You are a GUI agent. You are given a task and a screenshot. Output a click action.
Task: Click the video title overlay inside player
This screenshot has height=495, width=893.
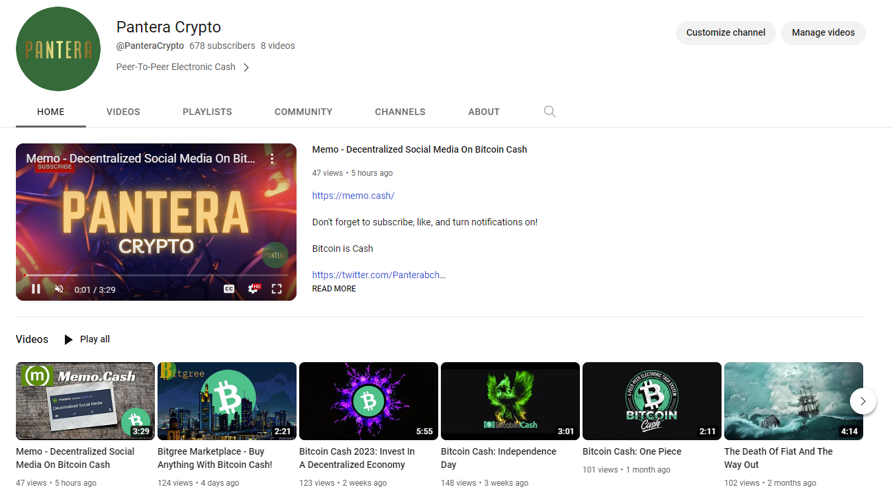[140, 159]
